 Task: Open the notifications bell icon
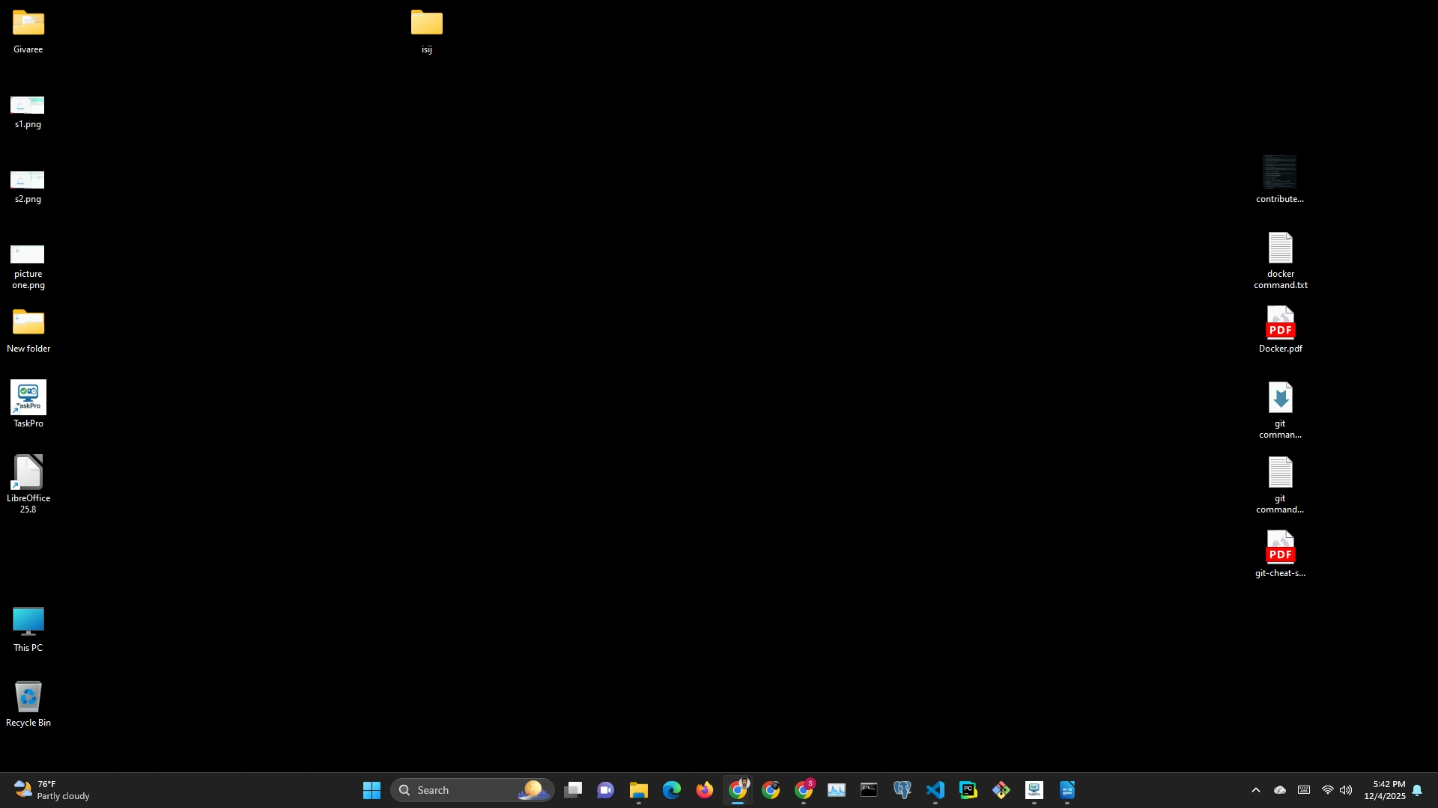point(1417,790)
